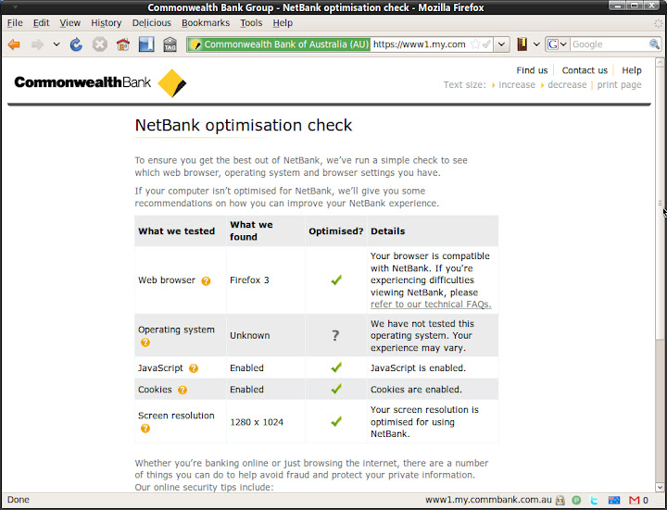This screenshot has width=667, height=510.
Task: Open the Tools menu
Action: pos(251,23)
